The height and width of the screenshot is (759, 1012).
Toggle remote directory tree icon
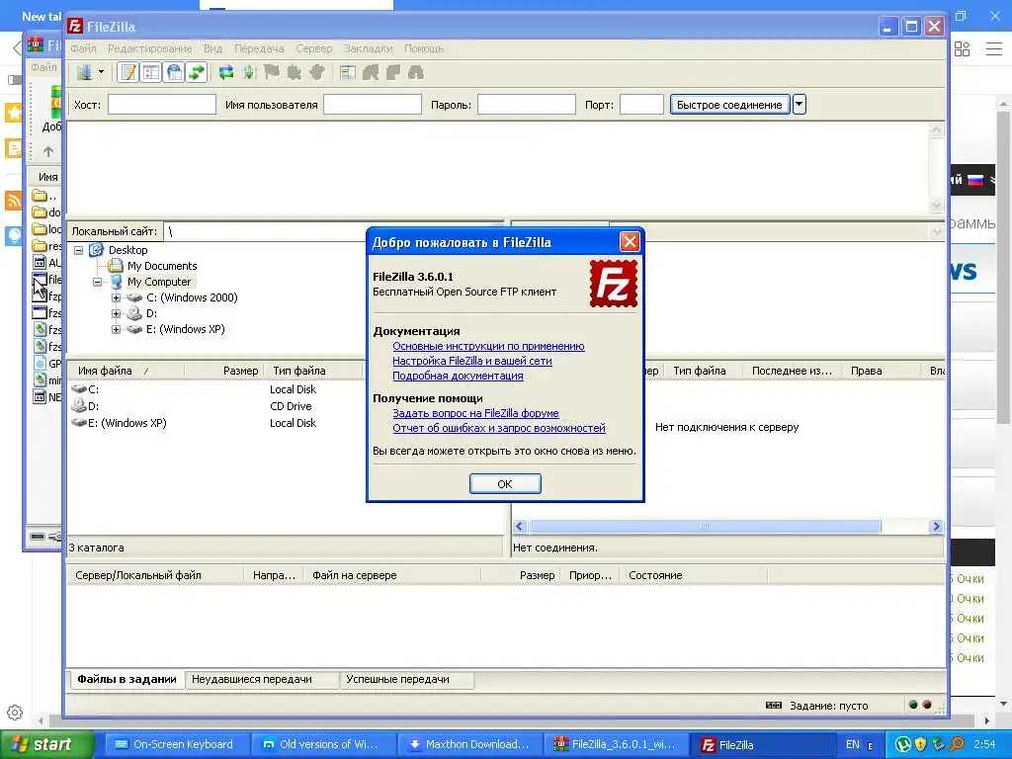pos(174,72)
